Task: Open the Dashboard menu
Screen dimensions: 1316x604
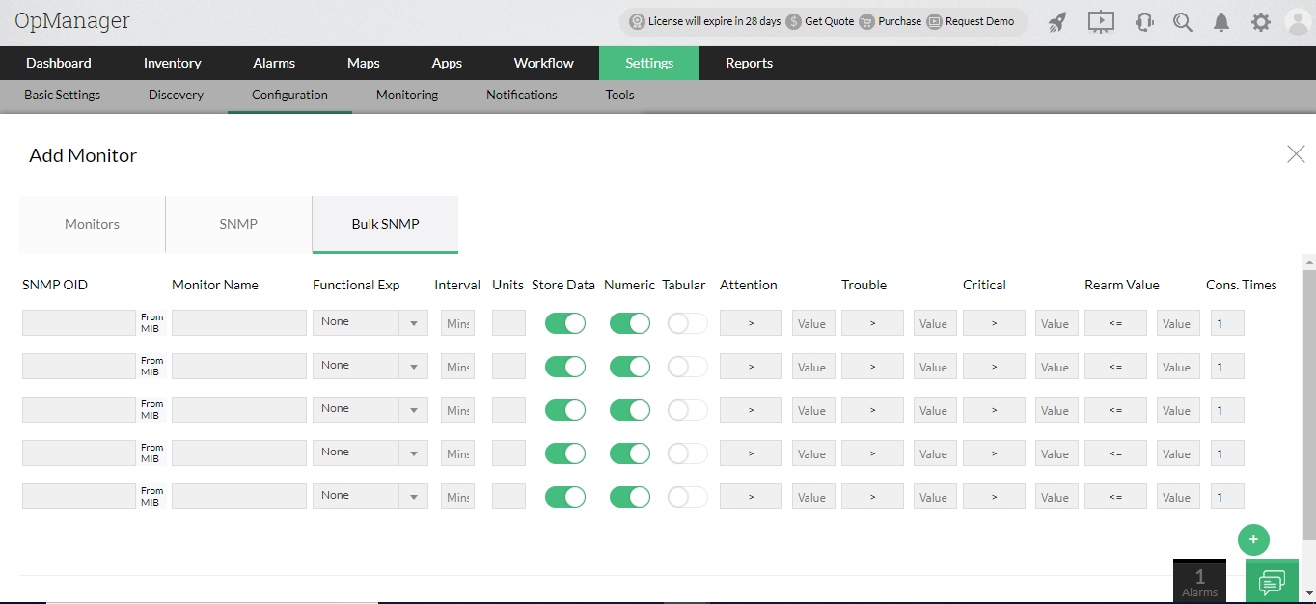Action: tap(59, 63)
